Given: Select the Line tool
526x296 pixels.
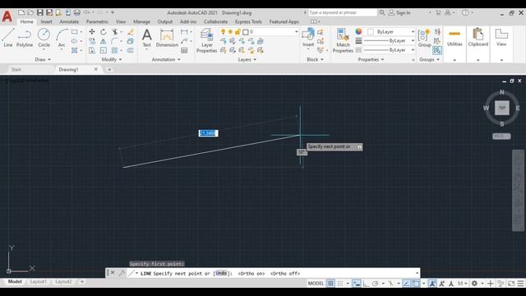Looking at the screenshot, I should 8,38.
